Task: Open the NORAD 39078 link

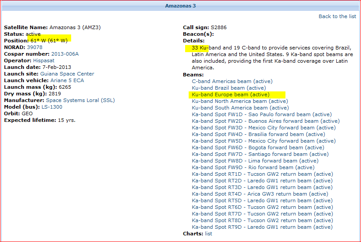Action: pyautogui.click(x=35, y=47)
